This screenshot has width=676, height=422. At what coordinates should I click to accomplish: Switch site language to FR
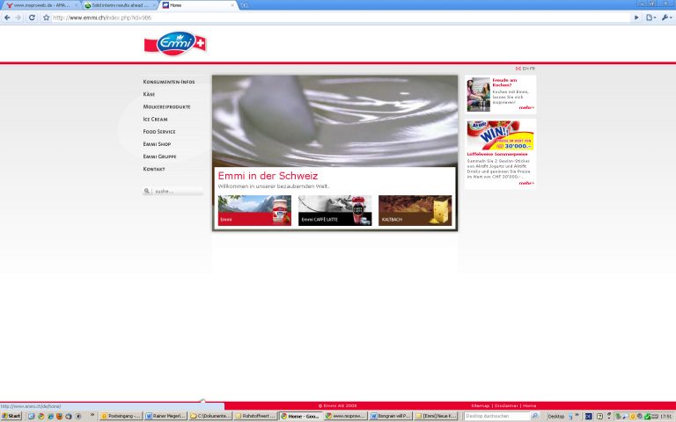click(x=532, y=69)
